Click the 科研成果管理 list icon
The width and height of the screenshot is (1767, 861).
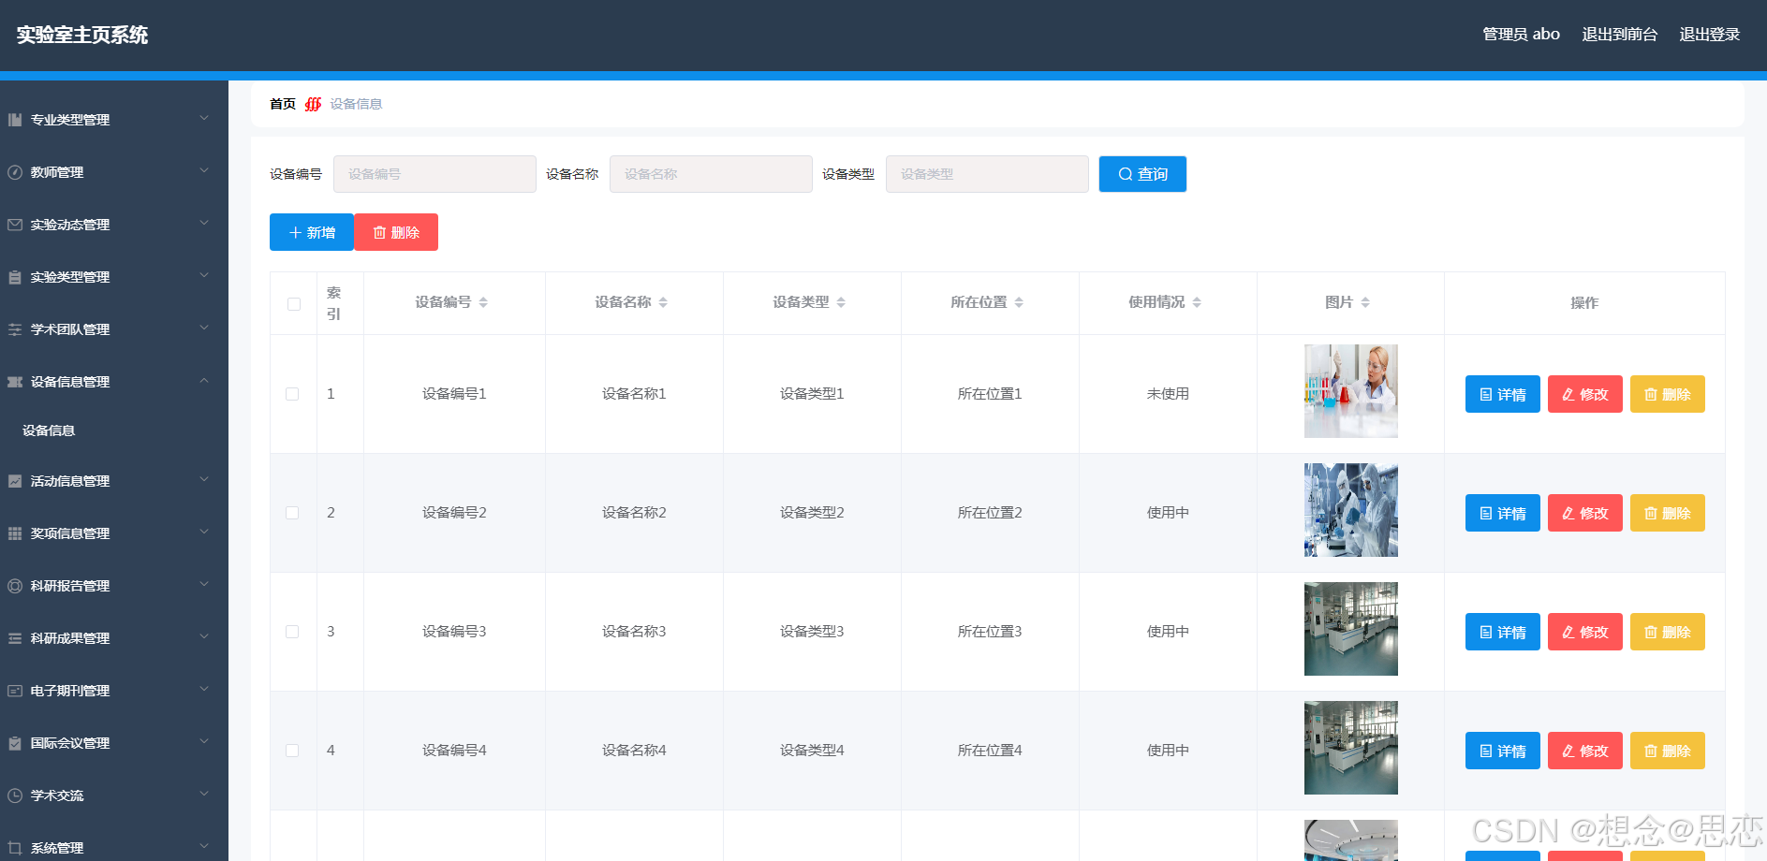point(15,638)
